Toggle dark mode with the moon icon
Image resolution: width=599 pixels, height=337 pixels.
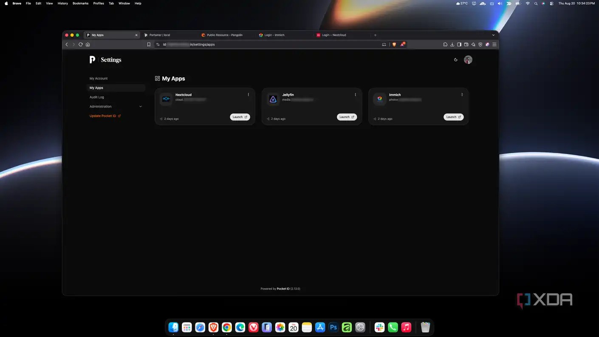456,60
